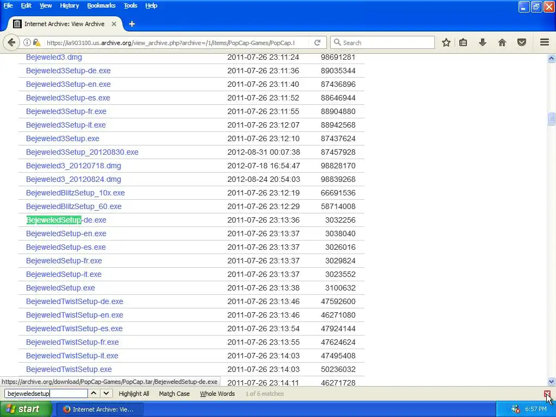Open the Firefox hamburger menu
The width and height of the screenshot is (556, 417).
pyautogui.click(x=545, y=42)
